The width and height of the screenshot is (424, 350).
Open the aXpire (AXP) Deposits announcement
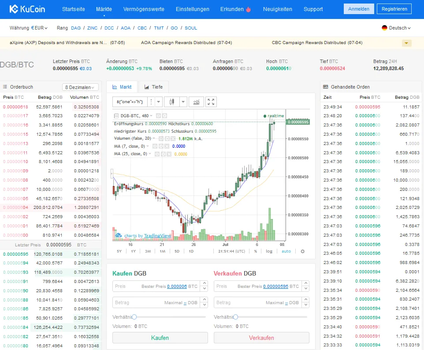[67, 43]
